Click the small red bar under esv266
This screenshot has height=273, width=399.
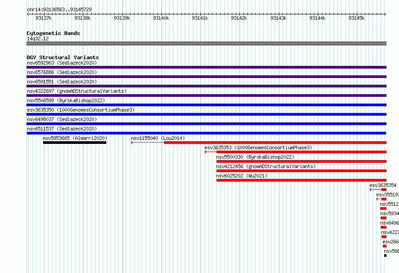(385, 246)
